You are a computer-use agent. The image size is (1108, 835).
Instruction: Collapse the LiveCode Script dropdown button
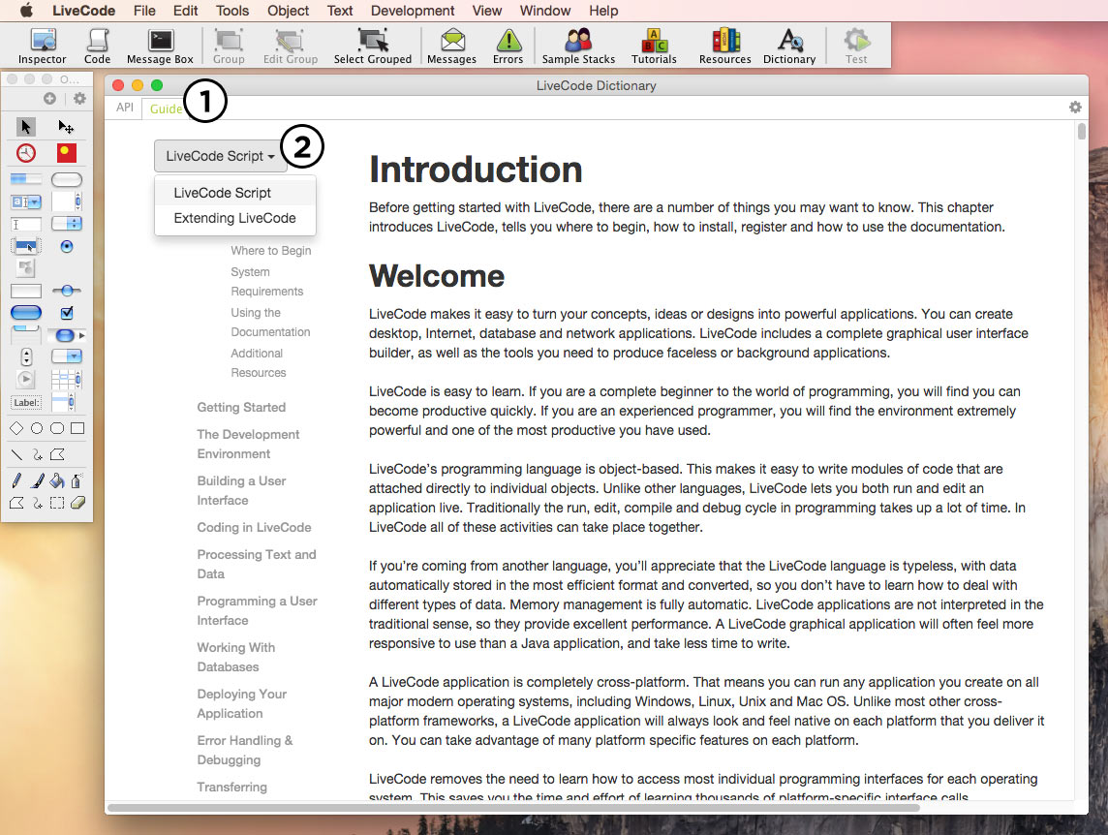tap(220, 156)
